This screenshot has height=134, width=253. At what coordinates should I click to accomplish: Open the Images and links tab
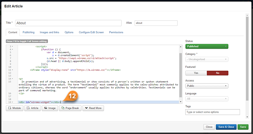[x=50, y=32]
